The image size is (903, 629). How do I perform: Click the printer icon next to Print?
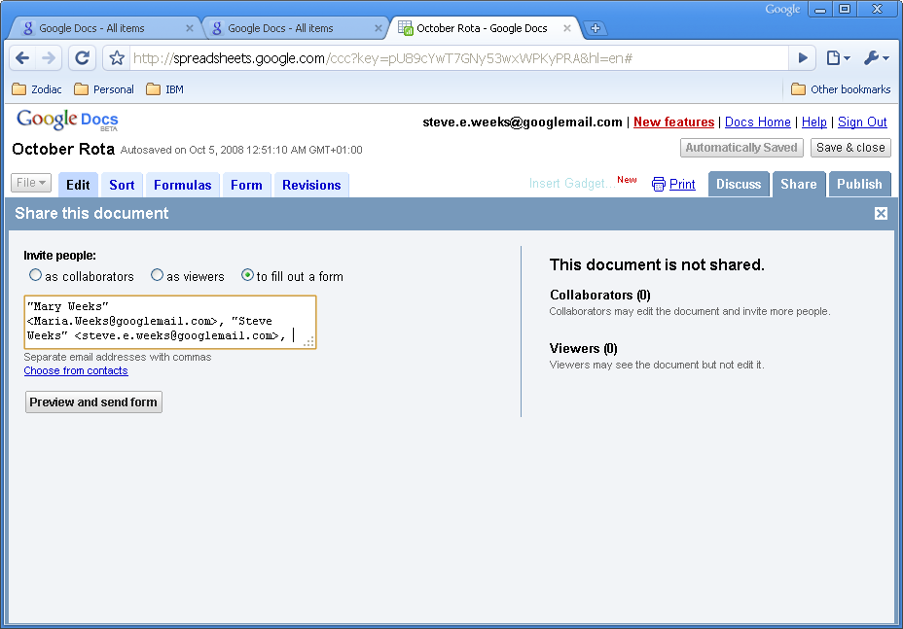click(x=658, y=184)
